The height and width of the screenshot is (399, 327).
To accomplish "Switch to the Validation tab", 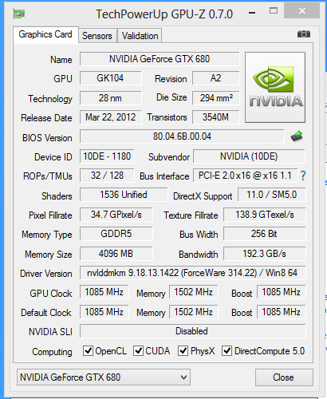I will click(x=140, y=36).
